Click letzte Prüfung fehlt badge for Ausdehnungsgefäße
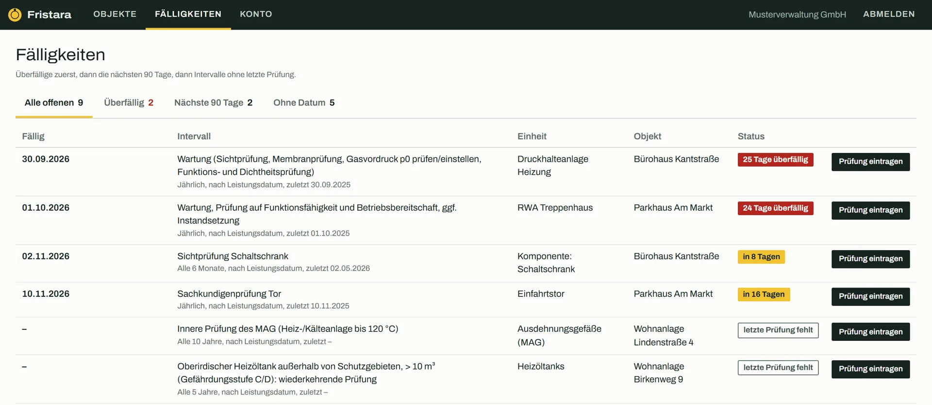This screenshot has width=932, height=405. (778, 330)
